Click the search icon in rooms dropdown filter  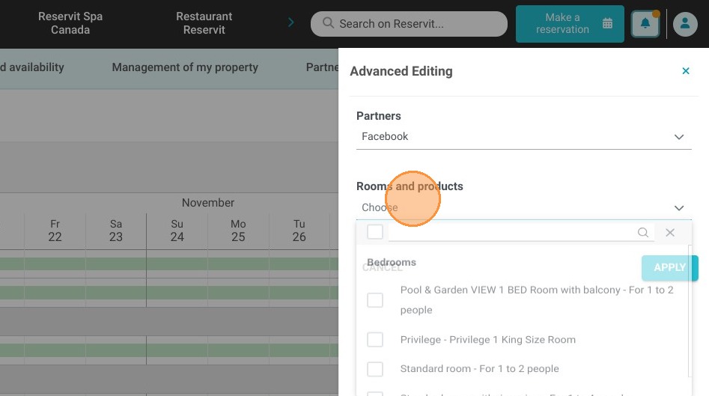point(642,232)
